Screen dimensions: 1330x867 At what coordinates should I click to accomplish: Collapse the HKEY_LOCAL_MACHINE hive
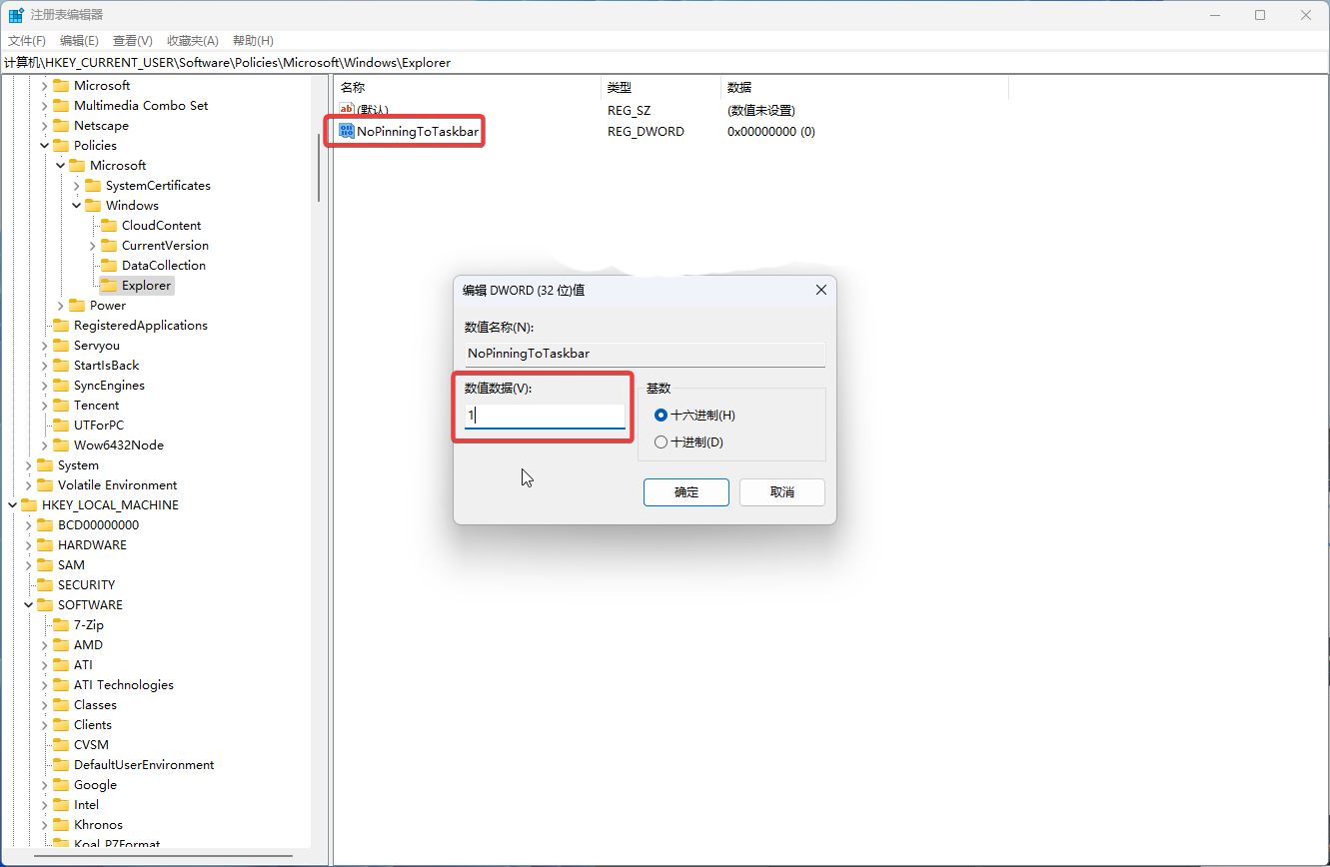click(x=13, y=504)
